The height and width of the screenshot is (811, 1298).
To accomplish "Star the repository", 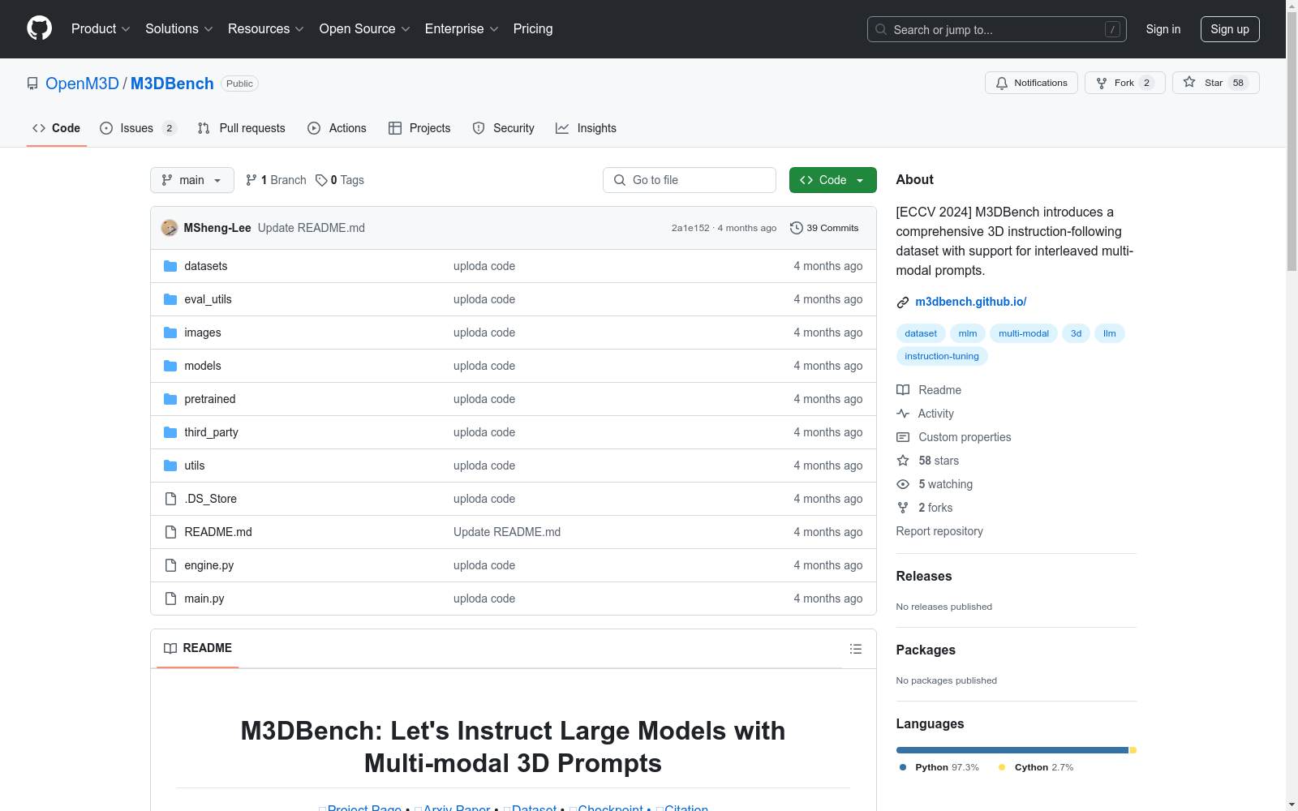I will [x=1215, y=83].
